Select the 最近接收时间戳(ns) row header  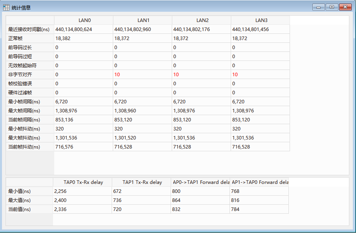coord(30,29)
